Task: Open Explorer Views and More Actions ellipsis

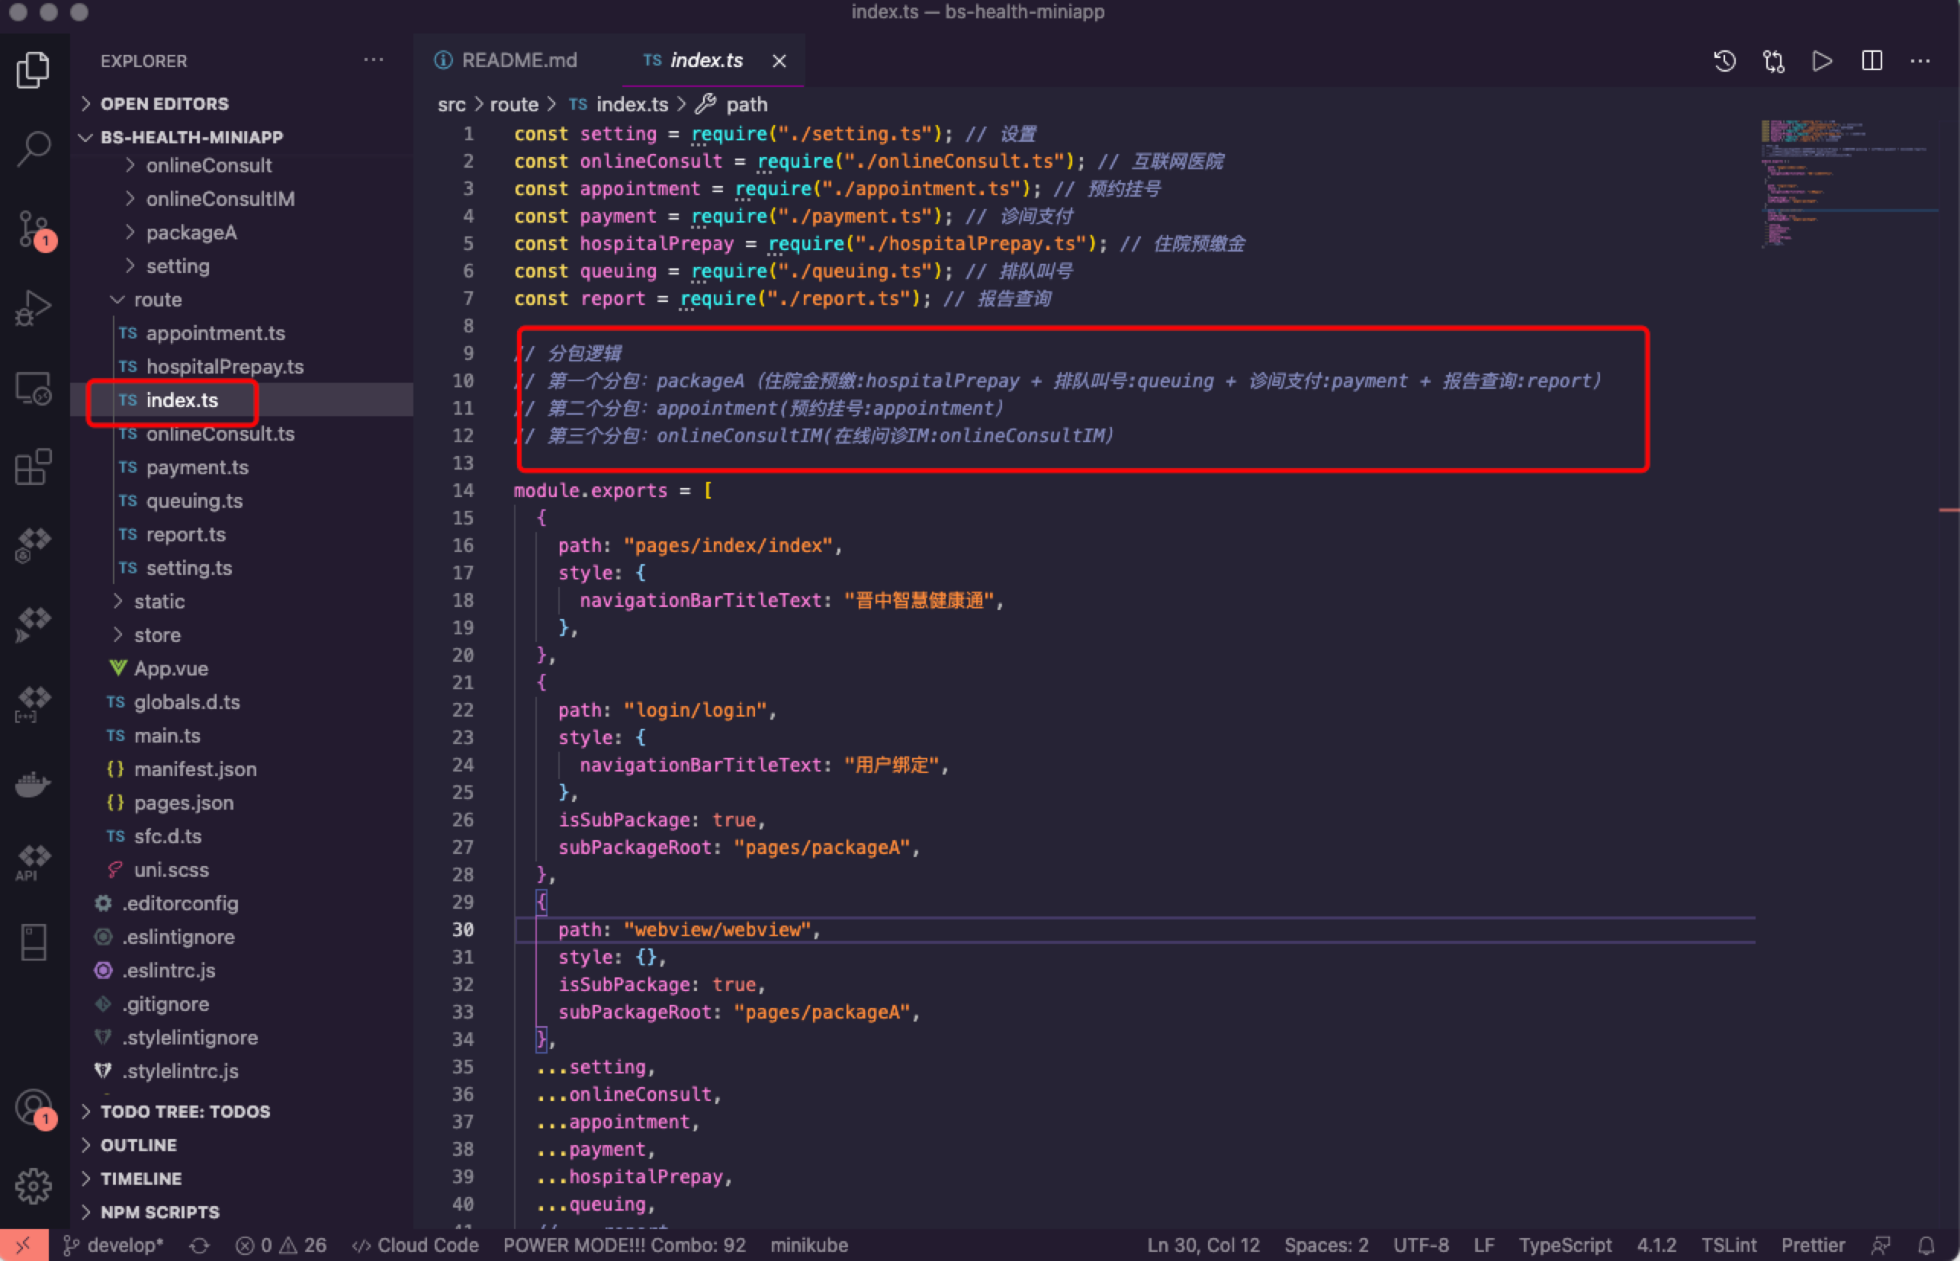Action: (374, 59)
